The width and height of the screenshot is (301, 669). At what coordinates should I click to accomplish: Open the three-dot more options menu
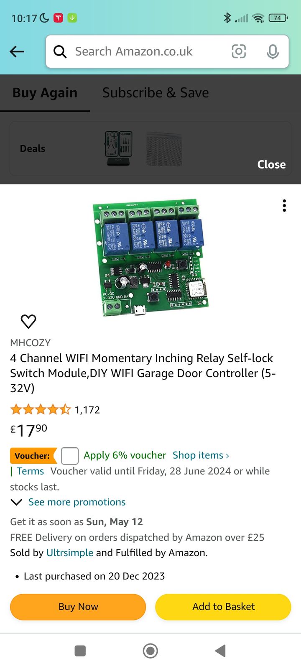tap(284, 206)
